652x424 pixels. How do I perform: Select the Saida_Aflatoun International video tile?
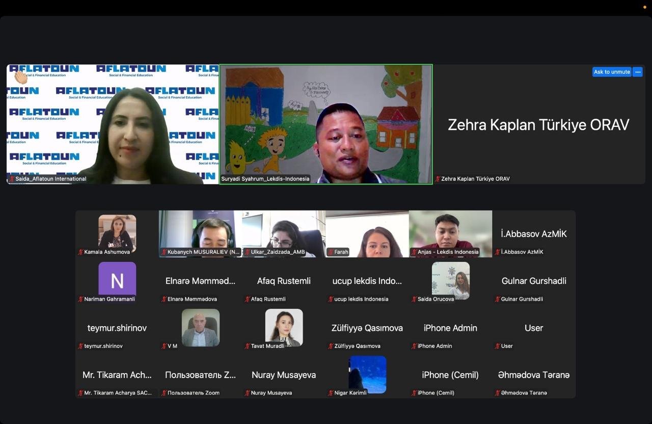pos(113,124)
